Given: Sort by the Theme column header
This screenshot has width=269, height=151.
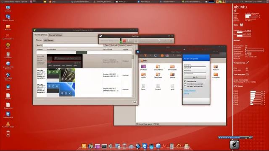Looking at the screenshot, I should click(x=40, y=49).
